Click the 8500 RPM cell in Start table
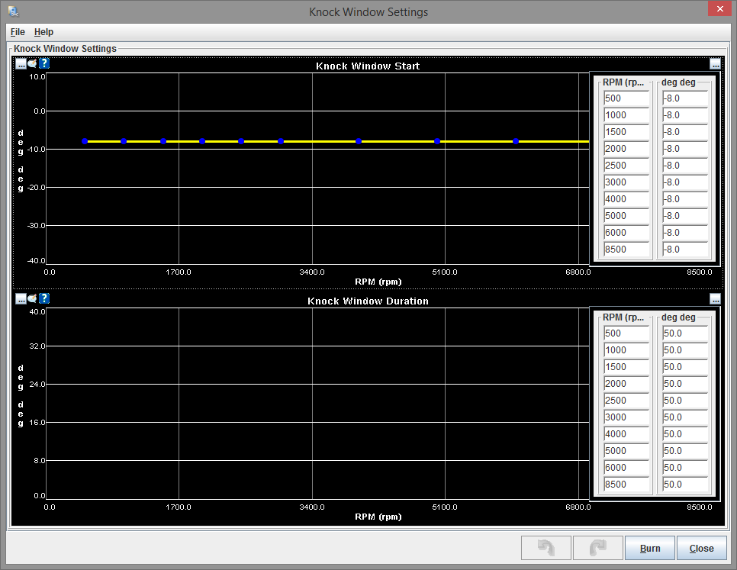The image size is (737, 570). point(626,250)
